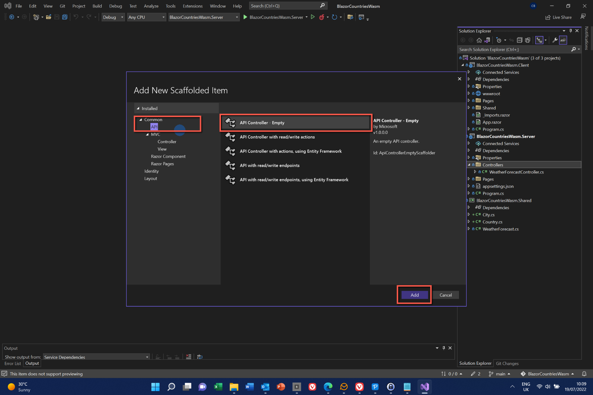Open the Debug configuration dropdown
The image size is (593, 395).
click(113, 17)
